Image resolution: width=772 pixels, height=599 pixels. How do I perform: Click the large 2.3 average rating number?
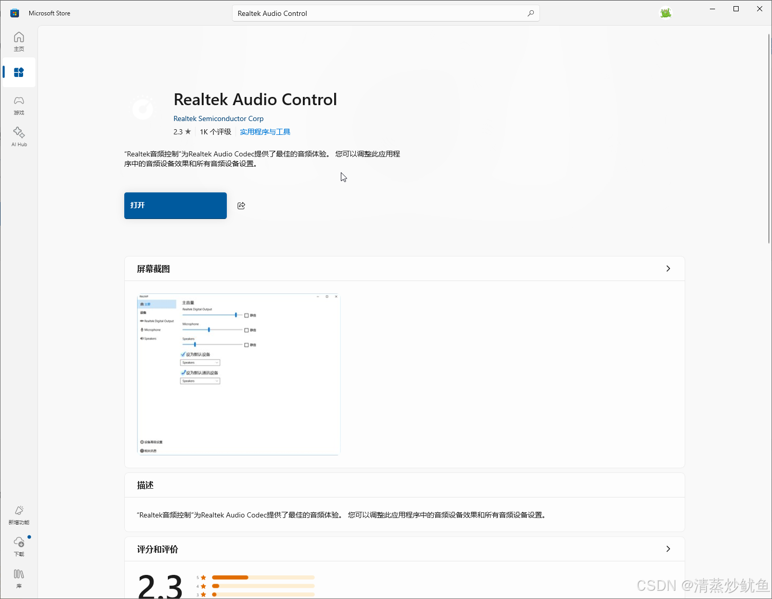tap(160, 586)
